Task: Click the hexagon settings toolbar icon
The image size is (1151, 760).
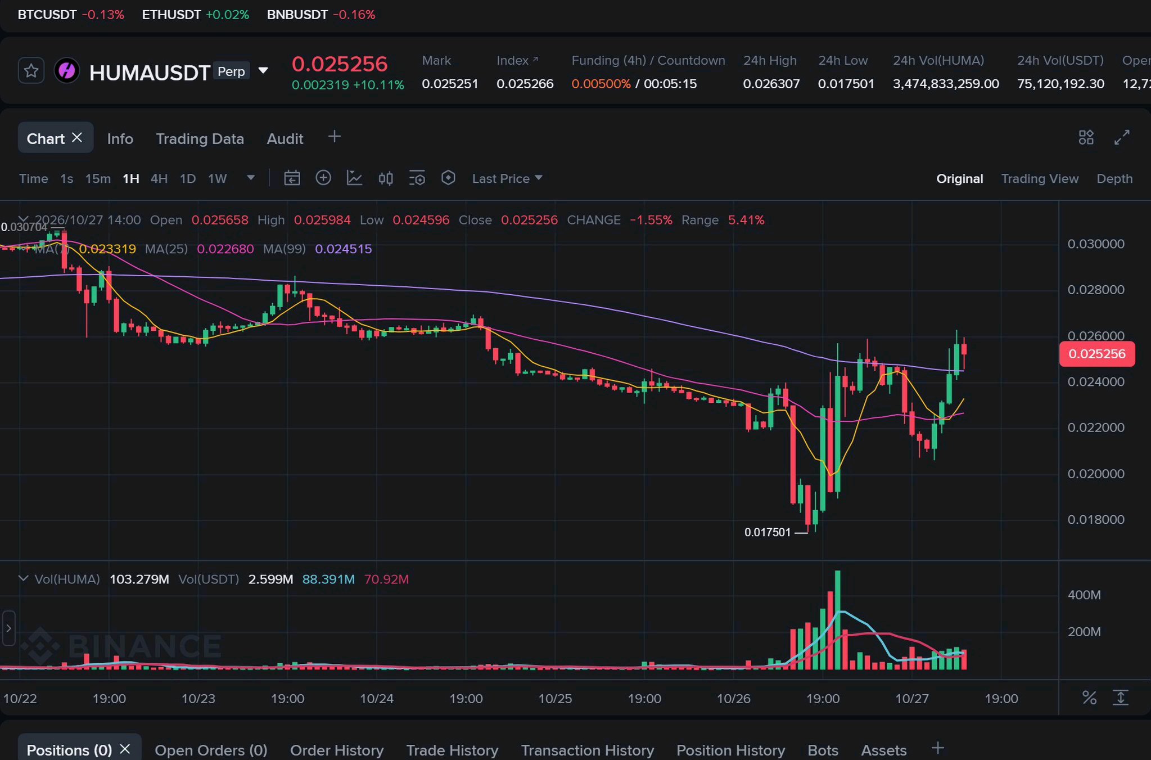Action: point(448,178)
